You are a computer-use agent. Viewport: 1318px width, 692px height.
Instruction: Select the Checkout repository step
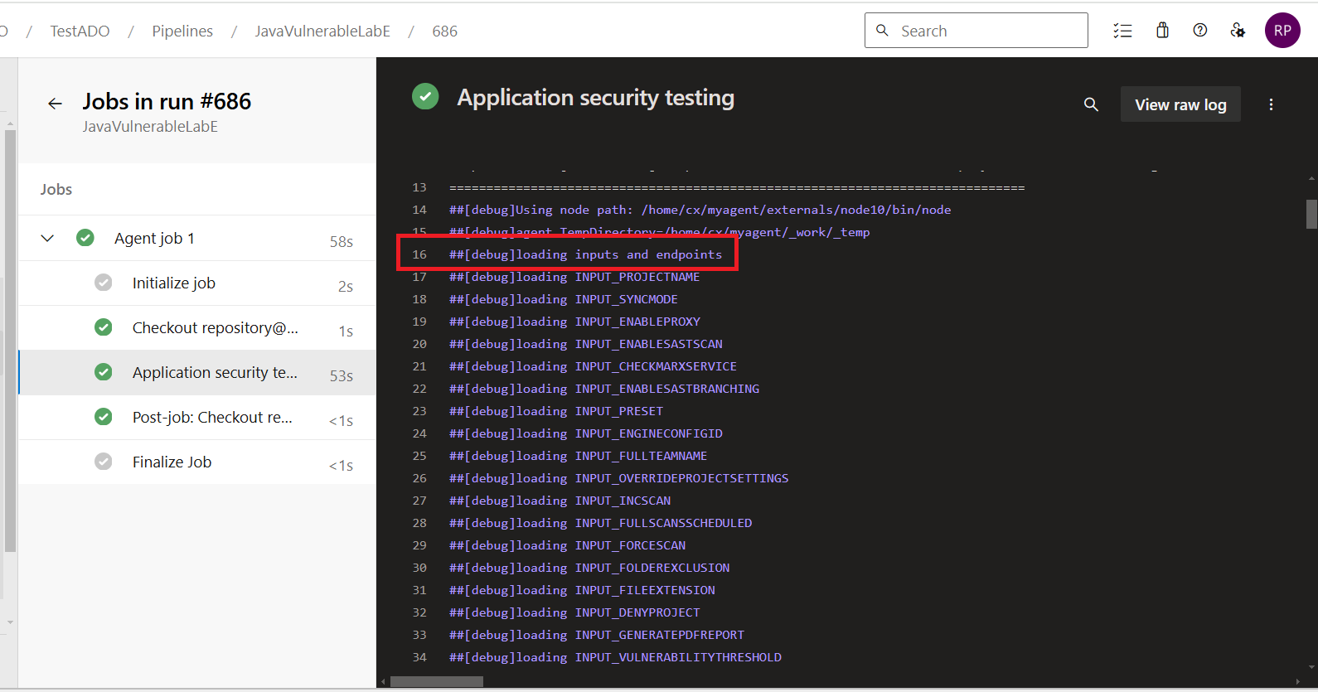click(x=197, y=328)
